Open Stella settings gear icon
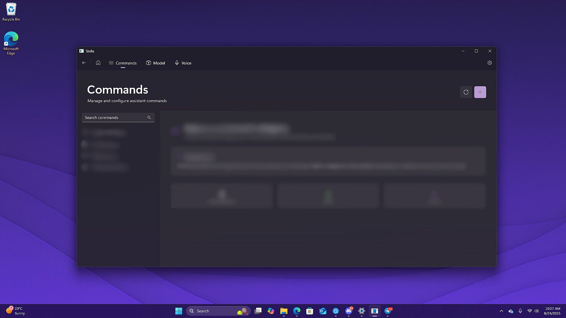566x318 pixels. tap(490, 63)
